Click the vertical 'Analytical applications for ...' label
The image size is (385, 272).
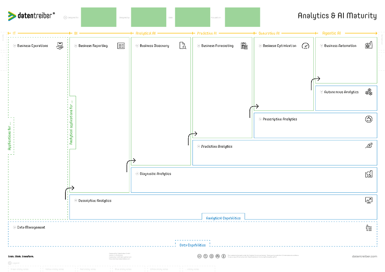pyautogui.click(x=71, y=122)
